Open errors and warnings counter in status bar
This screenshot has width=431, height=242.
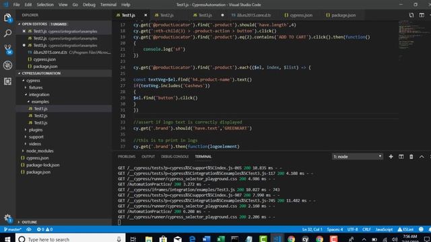pos(44,229)
